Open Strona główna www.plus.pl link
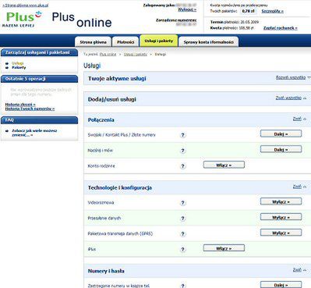The height and width of the screenshot is (288, 311). (26, 5)
